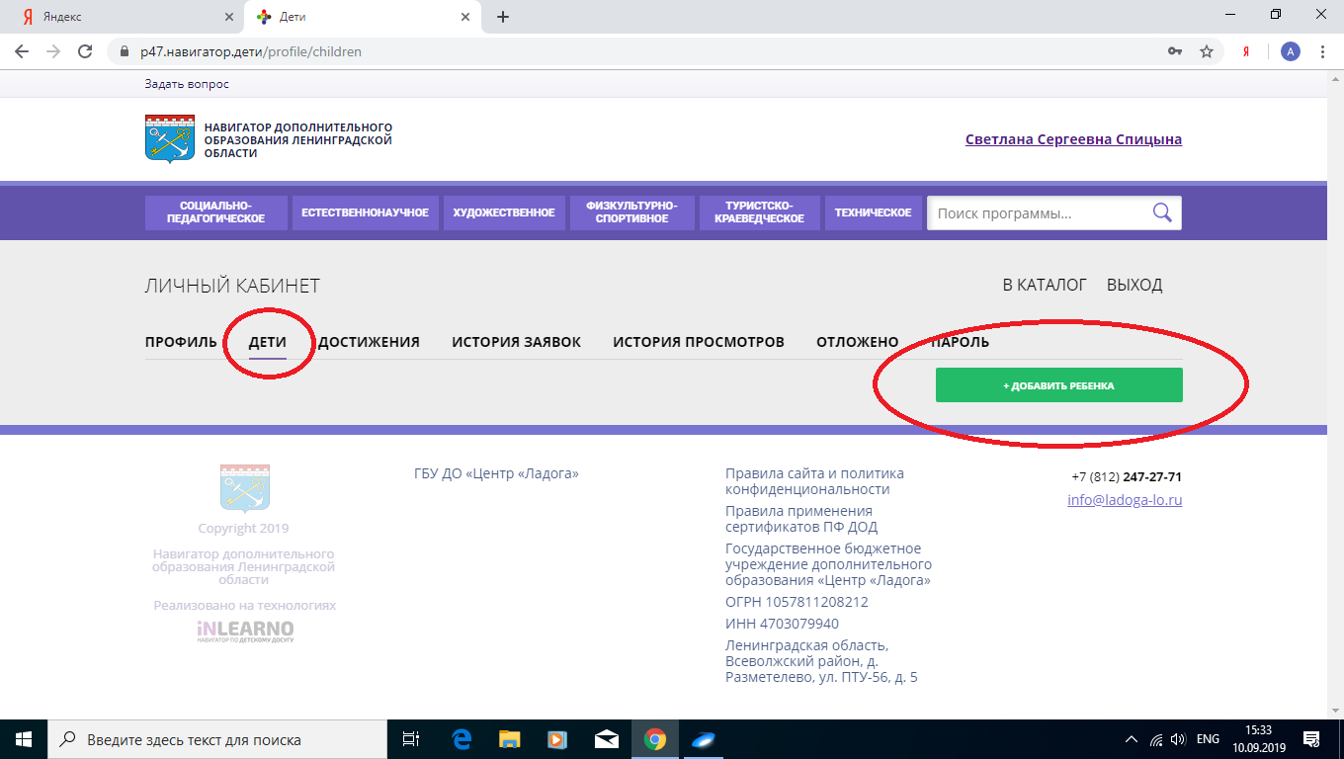Open the user name profile link
Viewport: 1344px width, 759px height.
click(1073, 139)
